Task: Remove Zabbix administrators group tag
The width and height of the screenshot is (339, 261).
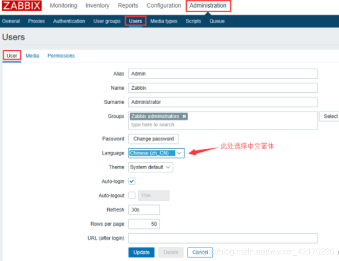Action: coord(184,116)
